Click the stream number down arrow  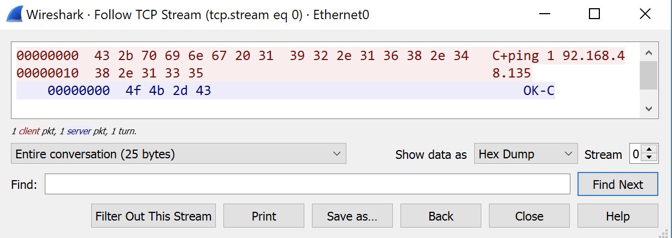[649, 158]
